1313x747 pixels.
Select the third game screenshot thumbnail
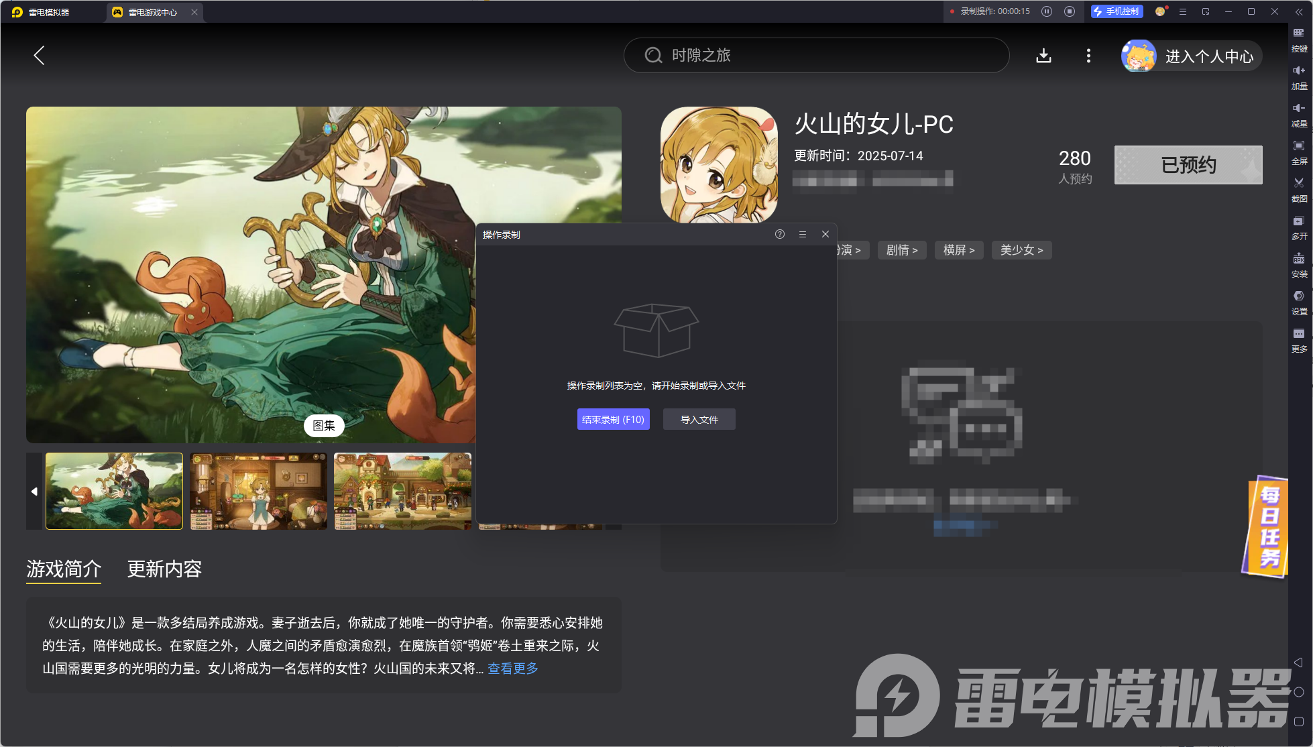(402, 491)
